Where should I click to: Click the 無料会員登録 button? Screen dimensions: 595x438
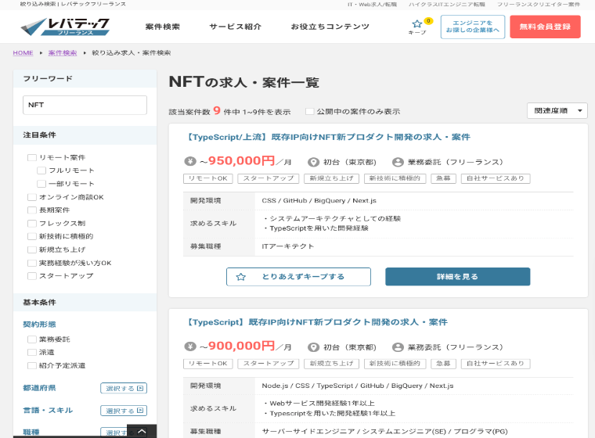click(545, 27)
